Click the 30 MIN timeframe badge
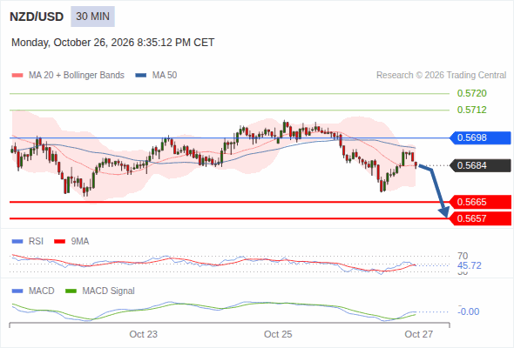514x348 pixels. click(x=92, y=17)
